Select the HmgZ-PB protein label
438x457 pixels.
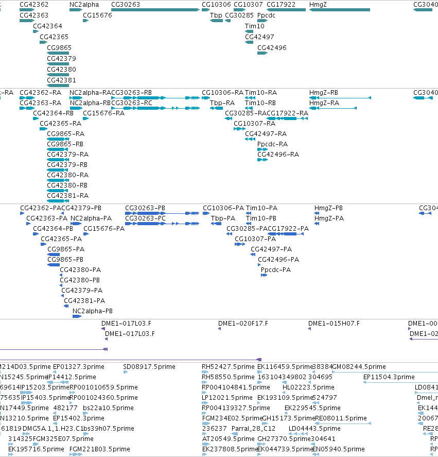(328, 208)
